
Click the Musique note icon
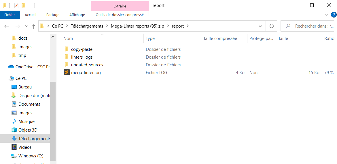click(x=14, y=121)
